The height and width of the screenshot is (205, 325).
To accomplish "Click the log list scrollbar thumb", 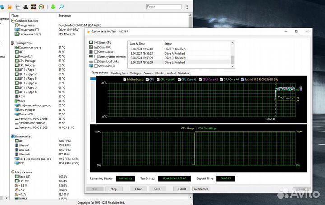I will pos(232,60).
